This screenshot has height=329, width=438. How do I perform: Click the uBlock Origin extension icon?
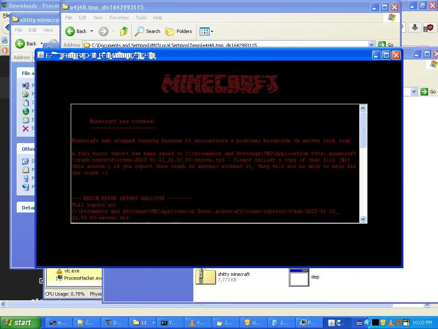coord(428,27)
